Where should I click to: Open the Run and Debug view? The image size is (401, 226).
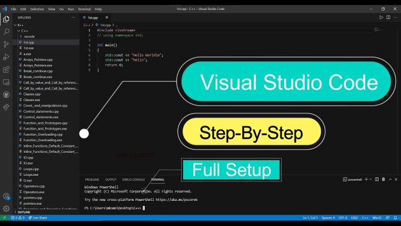tap(6, 57)
